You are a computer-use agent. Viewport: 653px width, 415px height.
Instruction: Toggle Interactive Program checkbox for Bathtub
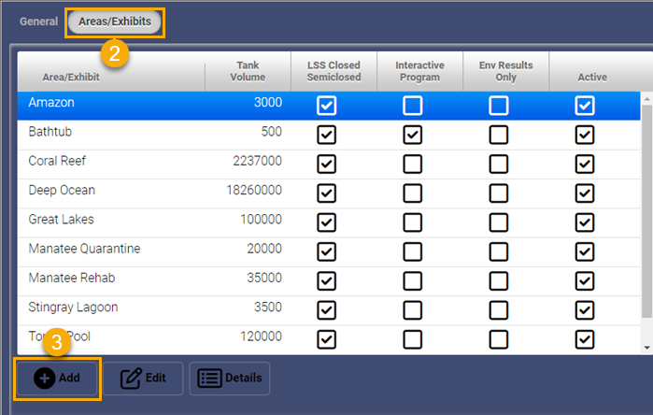(412, 136)
